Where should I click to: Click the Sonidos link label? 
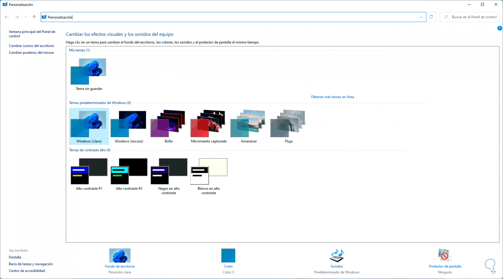[337, 267]
